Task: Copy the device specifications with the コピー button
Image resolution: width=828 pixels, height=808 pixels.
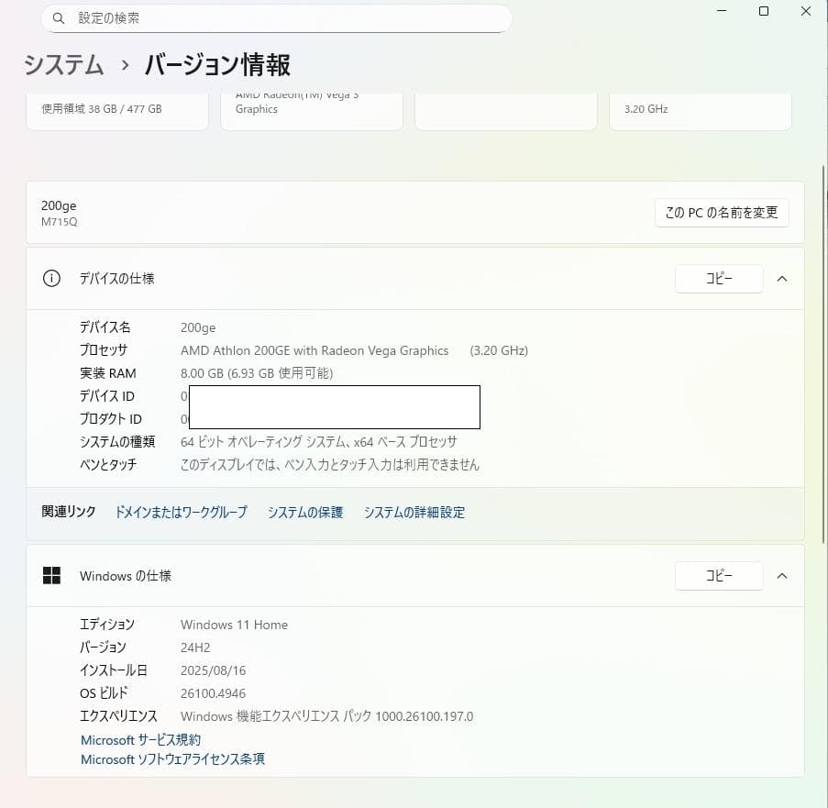Action: tap(719, 279)
